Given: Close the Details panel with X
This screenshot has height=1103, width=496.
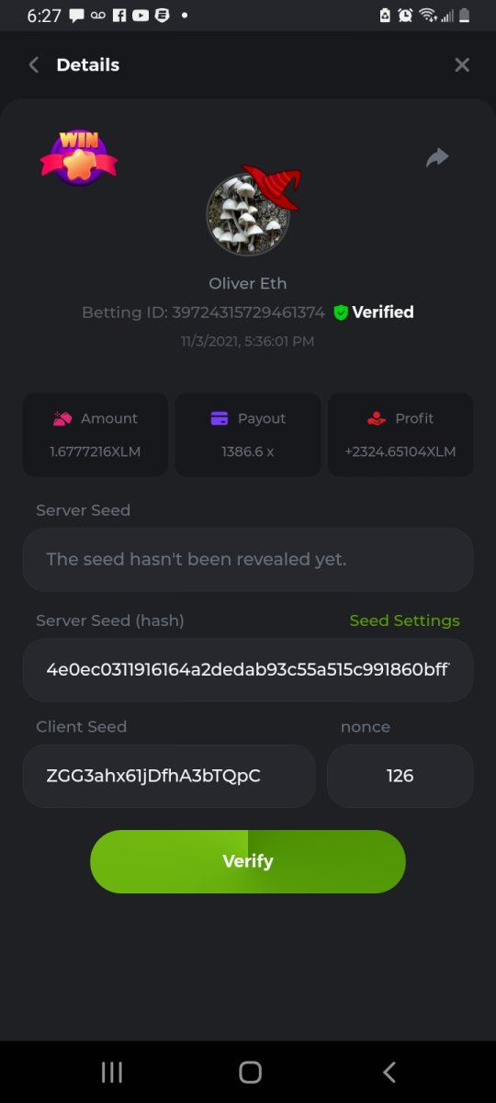Looking at the screenshot, I should click(x=462, y=64).
